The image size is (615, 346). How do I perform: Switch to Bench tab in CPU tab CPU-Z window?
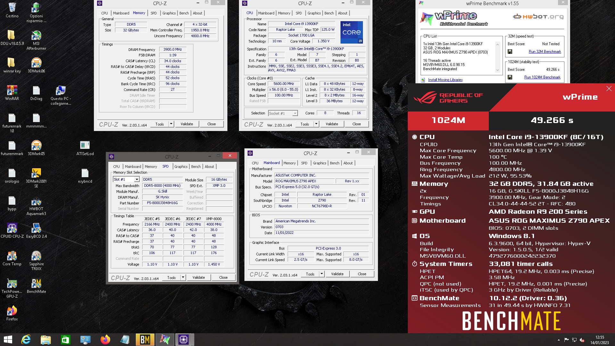pyautogui.click(x=329, y=13)
